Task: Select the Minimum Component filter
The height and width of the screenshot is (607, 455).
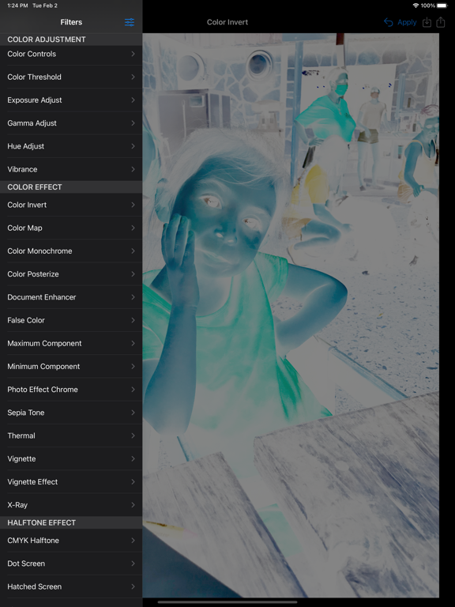Action: tap(71, 366)
